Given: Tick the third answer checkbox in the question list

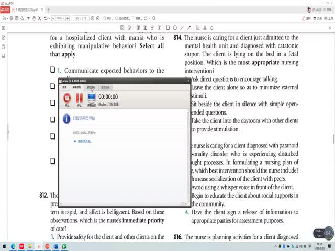Looking at the screenshot, I should coord(52,102).
